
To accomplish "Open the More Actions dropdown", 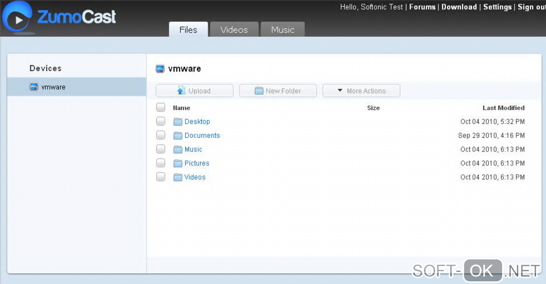I will [361, 91].
